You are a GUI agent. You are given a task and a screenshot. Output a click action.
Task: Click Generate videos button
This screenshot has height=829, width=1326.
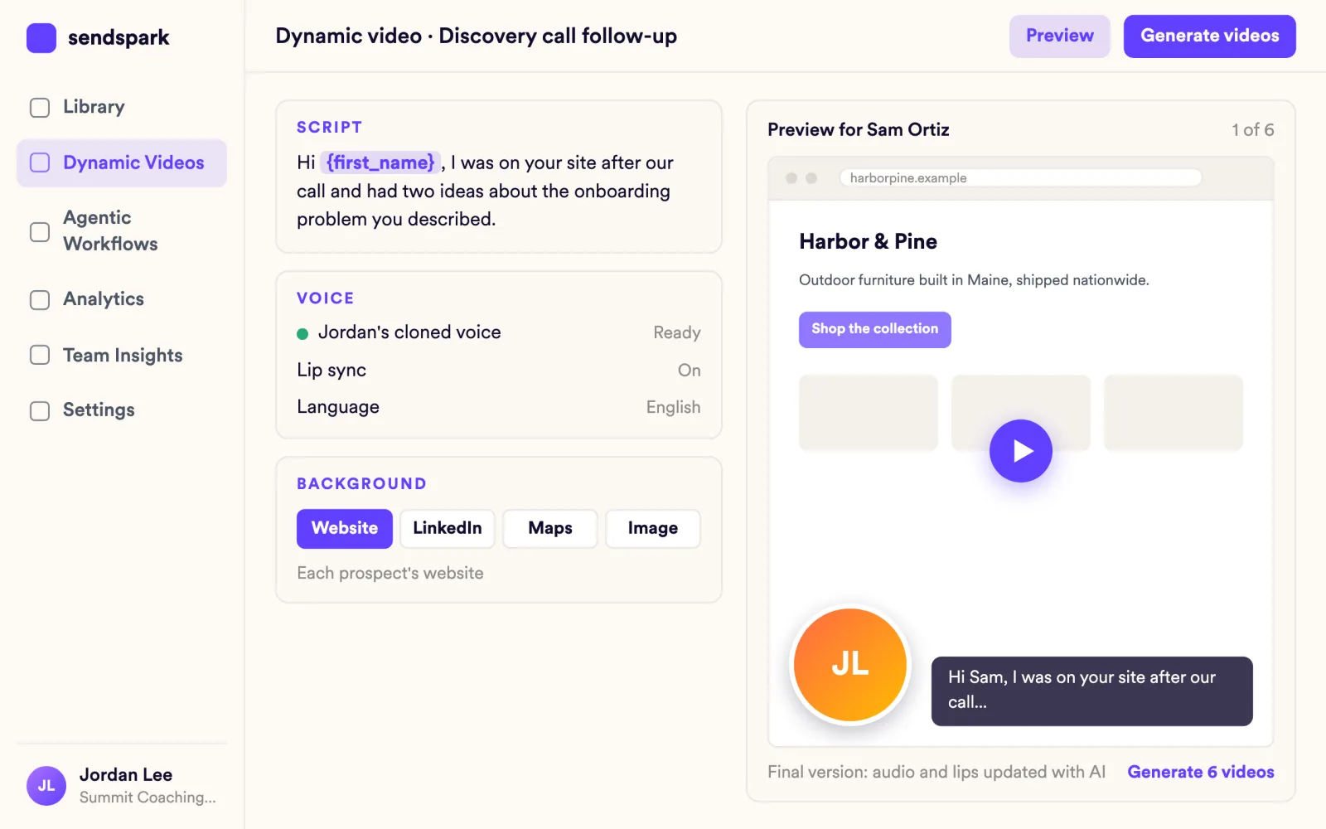(x=1209, y=36)
